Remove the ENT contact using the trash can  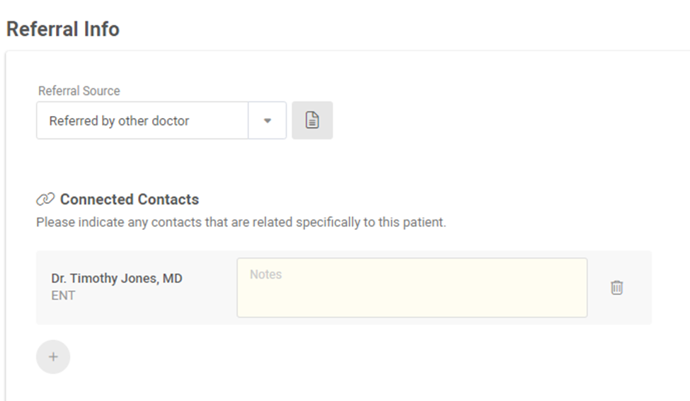pyautogui.click(x=616, y=288)
